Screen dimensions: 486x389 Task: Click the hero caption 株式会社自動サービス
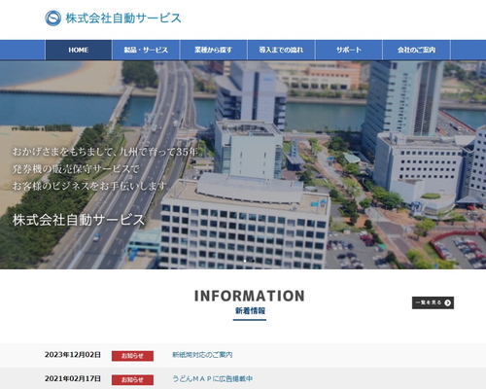pyautogui.click(x=79, y=220)
